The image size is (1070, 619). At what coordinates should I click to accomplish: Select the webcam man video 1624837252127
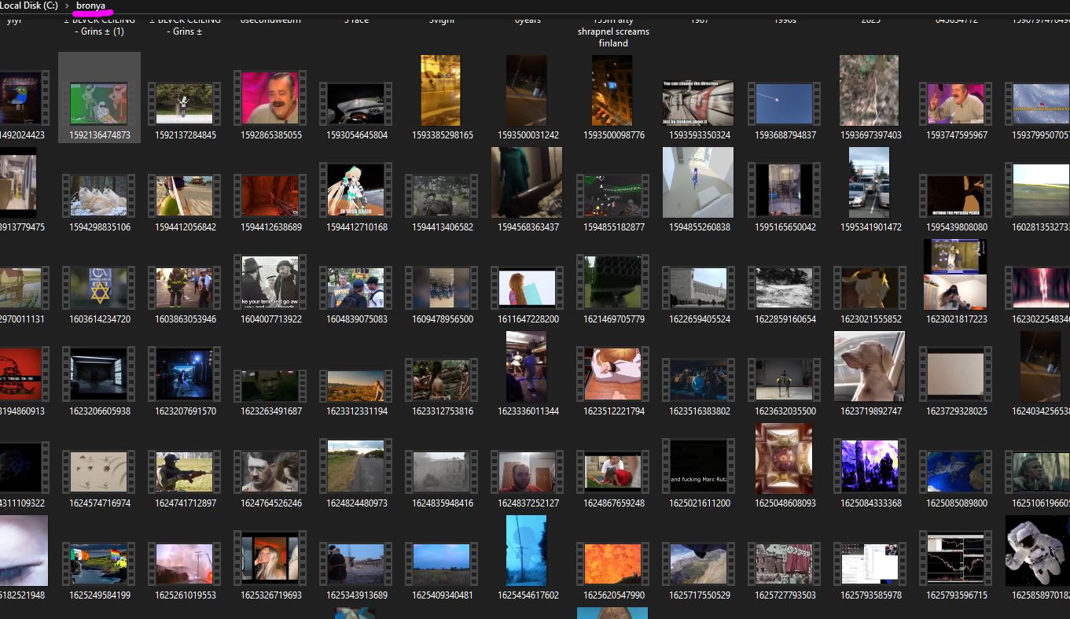point(528,471)
